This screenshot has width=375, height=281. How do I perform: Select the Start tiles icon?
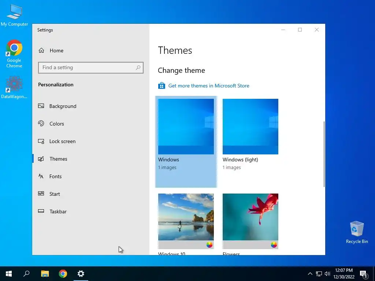click(41, 194)
